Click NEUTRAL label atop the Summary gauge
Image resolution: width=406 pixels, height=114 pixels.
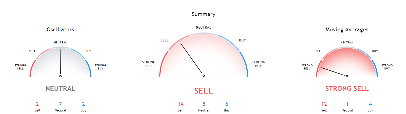click(204, 27)
